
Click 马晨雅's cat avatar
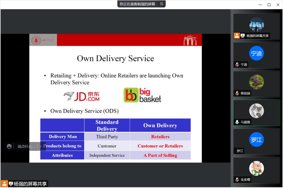coord(256,110)
